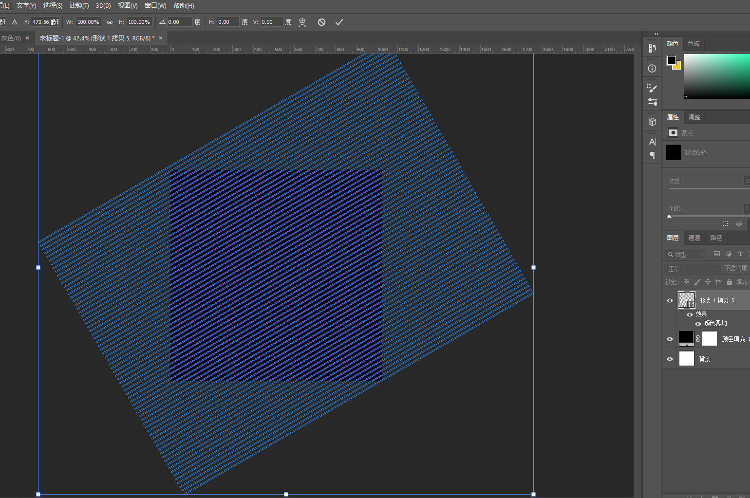Click the 形状路径 black thumbnail

tap(673, 152)
